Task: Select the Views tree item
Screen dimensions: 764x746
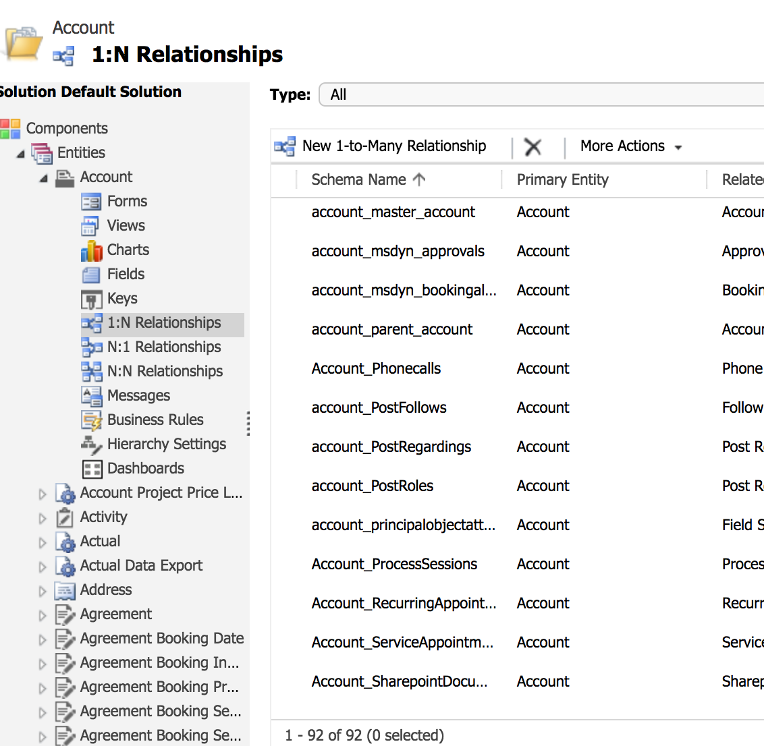Action: [x=126, y=225]
